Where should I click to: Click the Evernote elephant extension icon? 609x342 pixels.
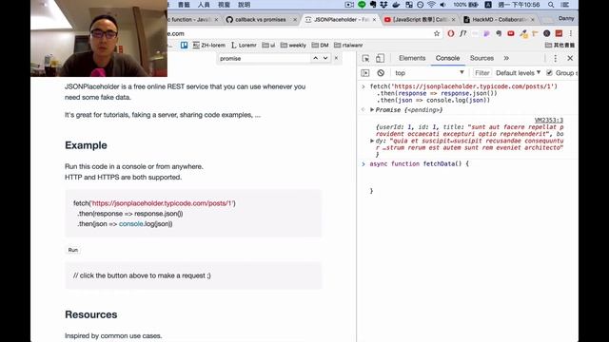pos(499,34)
